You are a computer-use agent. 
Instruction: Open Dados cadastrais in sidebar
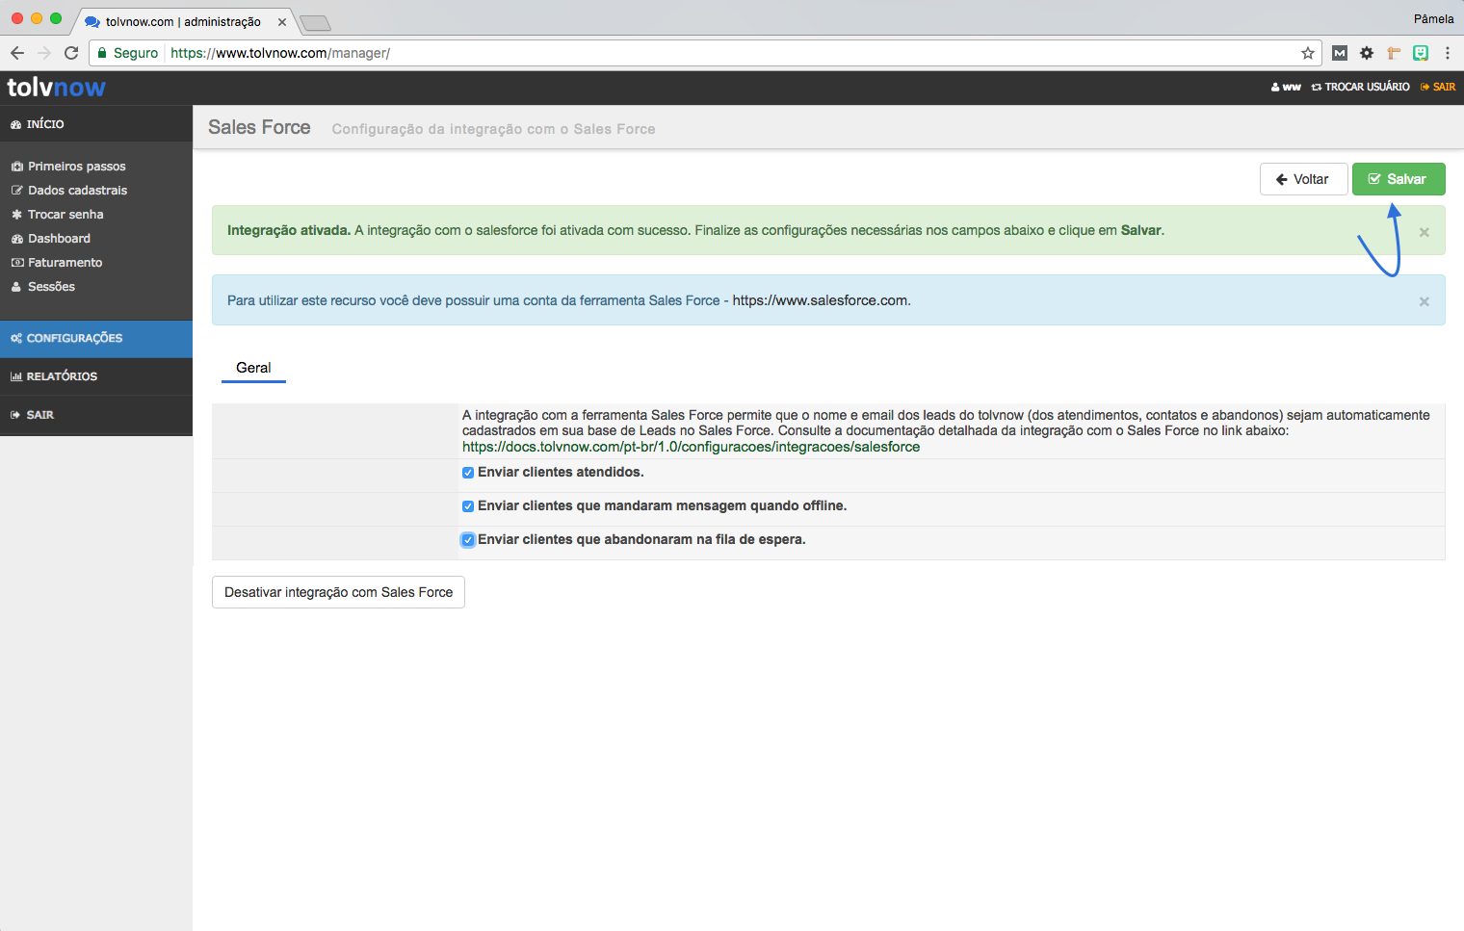pos(77,191)
